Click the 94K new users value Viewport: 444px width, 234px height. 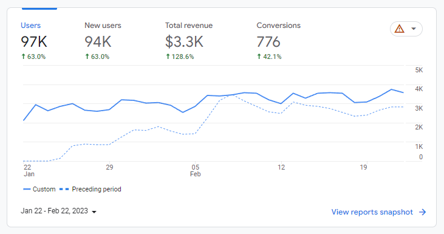(x=98, y=42)
